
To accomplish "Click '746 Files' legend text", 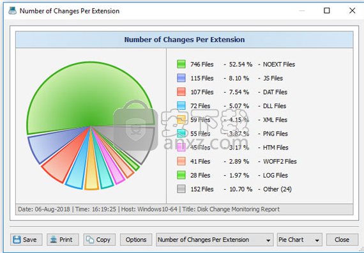I will [202, 65].
